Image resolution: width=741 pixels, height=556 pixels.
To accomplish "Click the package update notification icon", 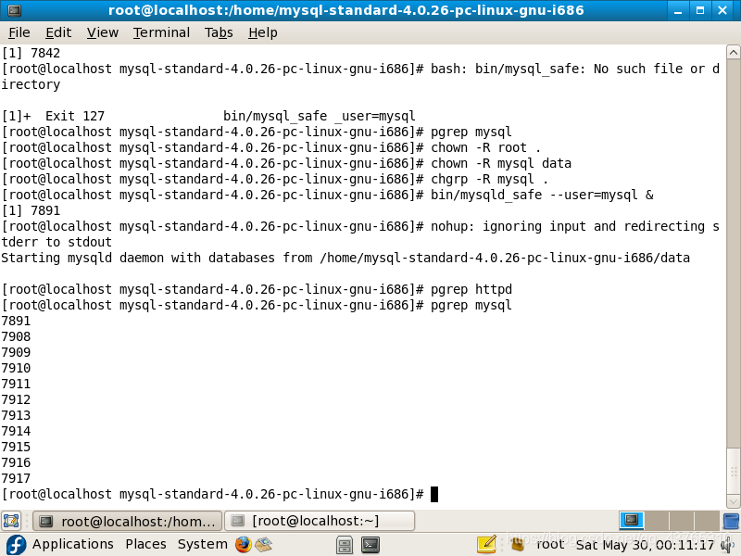I will pyautogui.click(x=518, y=544).
